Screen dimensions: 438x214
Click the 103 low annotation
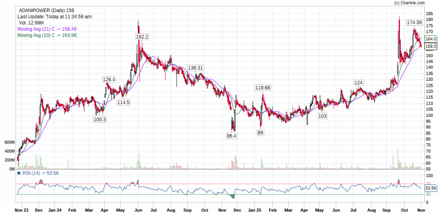click(x=323, y=116)
